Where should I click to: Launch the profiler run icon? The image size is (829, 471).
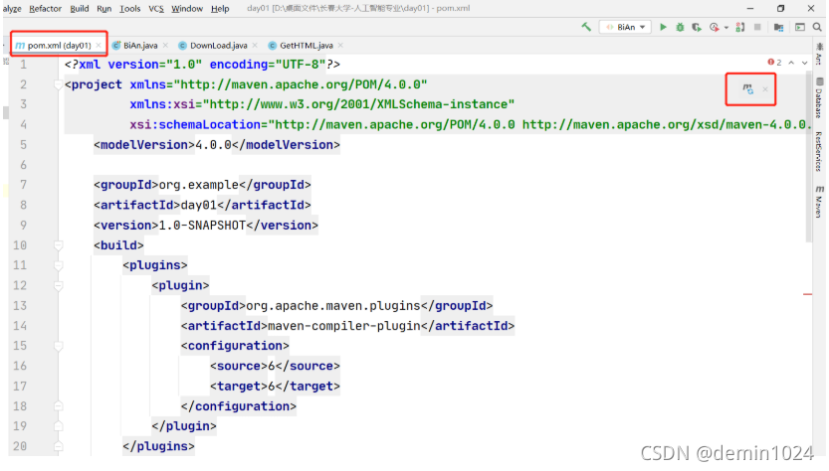click(715, 27)
